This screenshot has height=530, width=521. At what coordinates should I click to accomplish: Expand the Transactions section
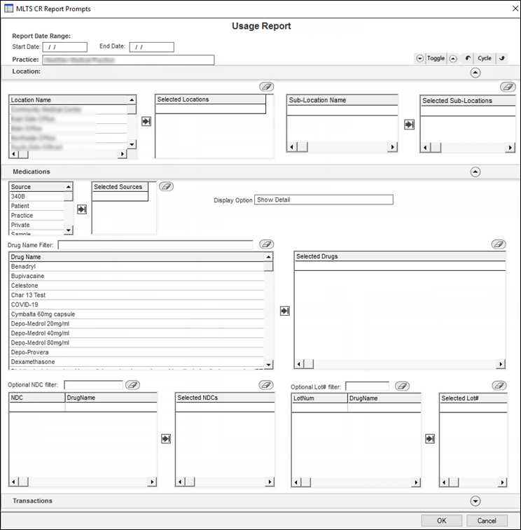point(475,501)
